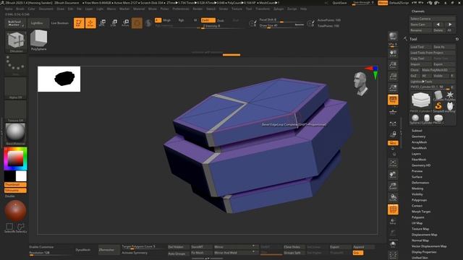463x260 pixels.
Task: Expand the Deformation subpalette
Action: tap(420, 183)
